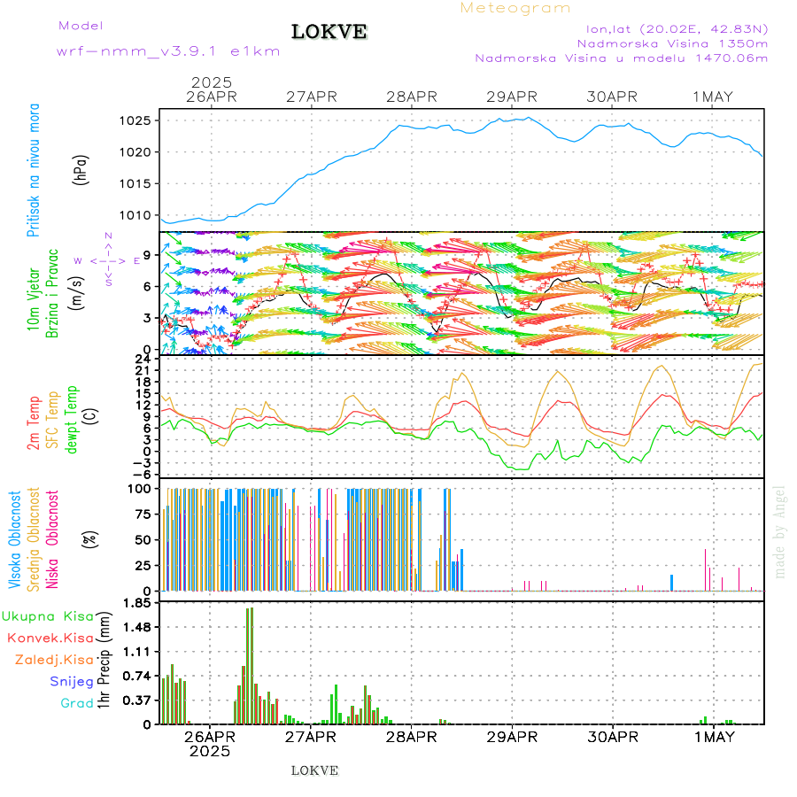Click the "0.74" precipitation tick label
The image size is (797, 797).
pos(137,676)
